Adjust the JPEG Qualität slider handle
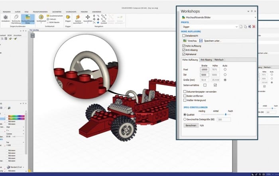279x176 pixels. point(226,115)
